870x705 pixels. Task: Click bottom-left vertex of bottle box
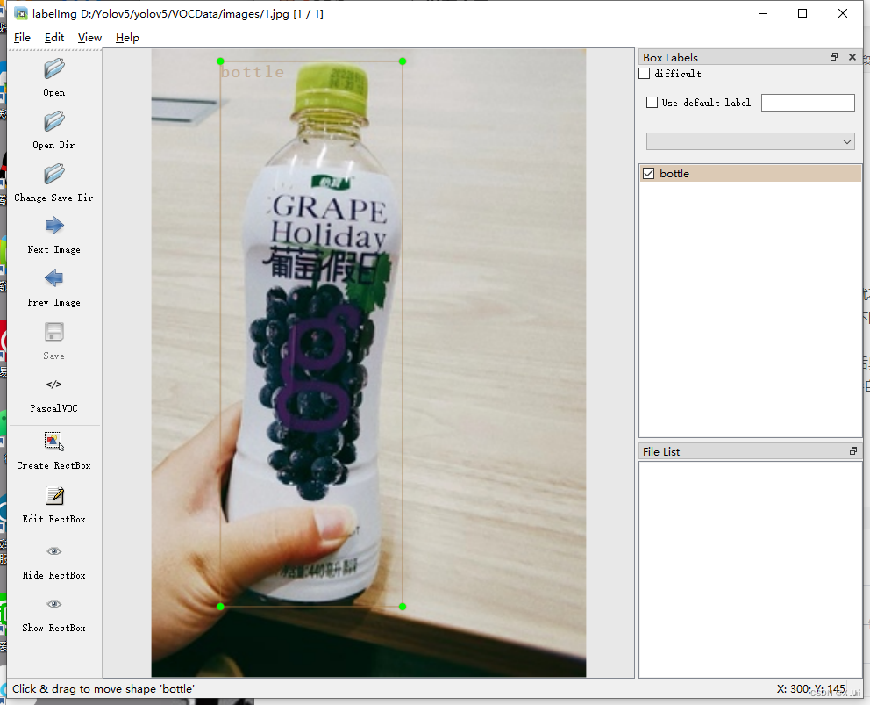(221, 607)
